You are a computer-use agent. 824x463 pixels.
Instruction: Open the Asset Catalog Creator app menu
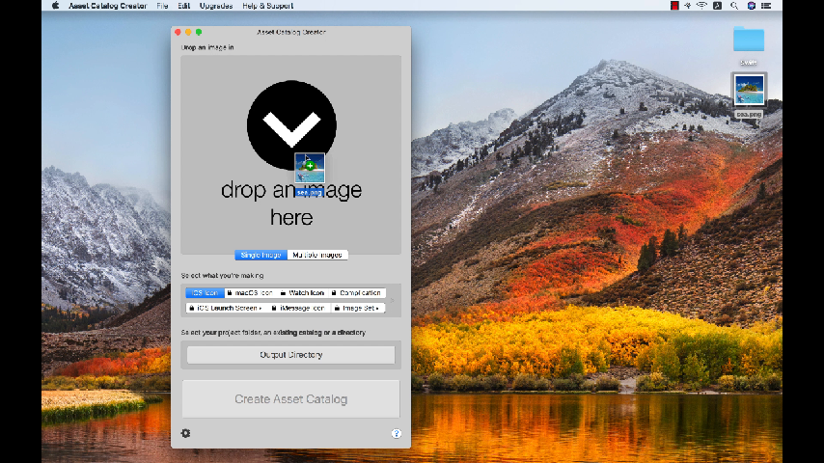point(108,6)
